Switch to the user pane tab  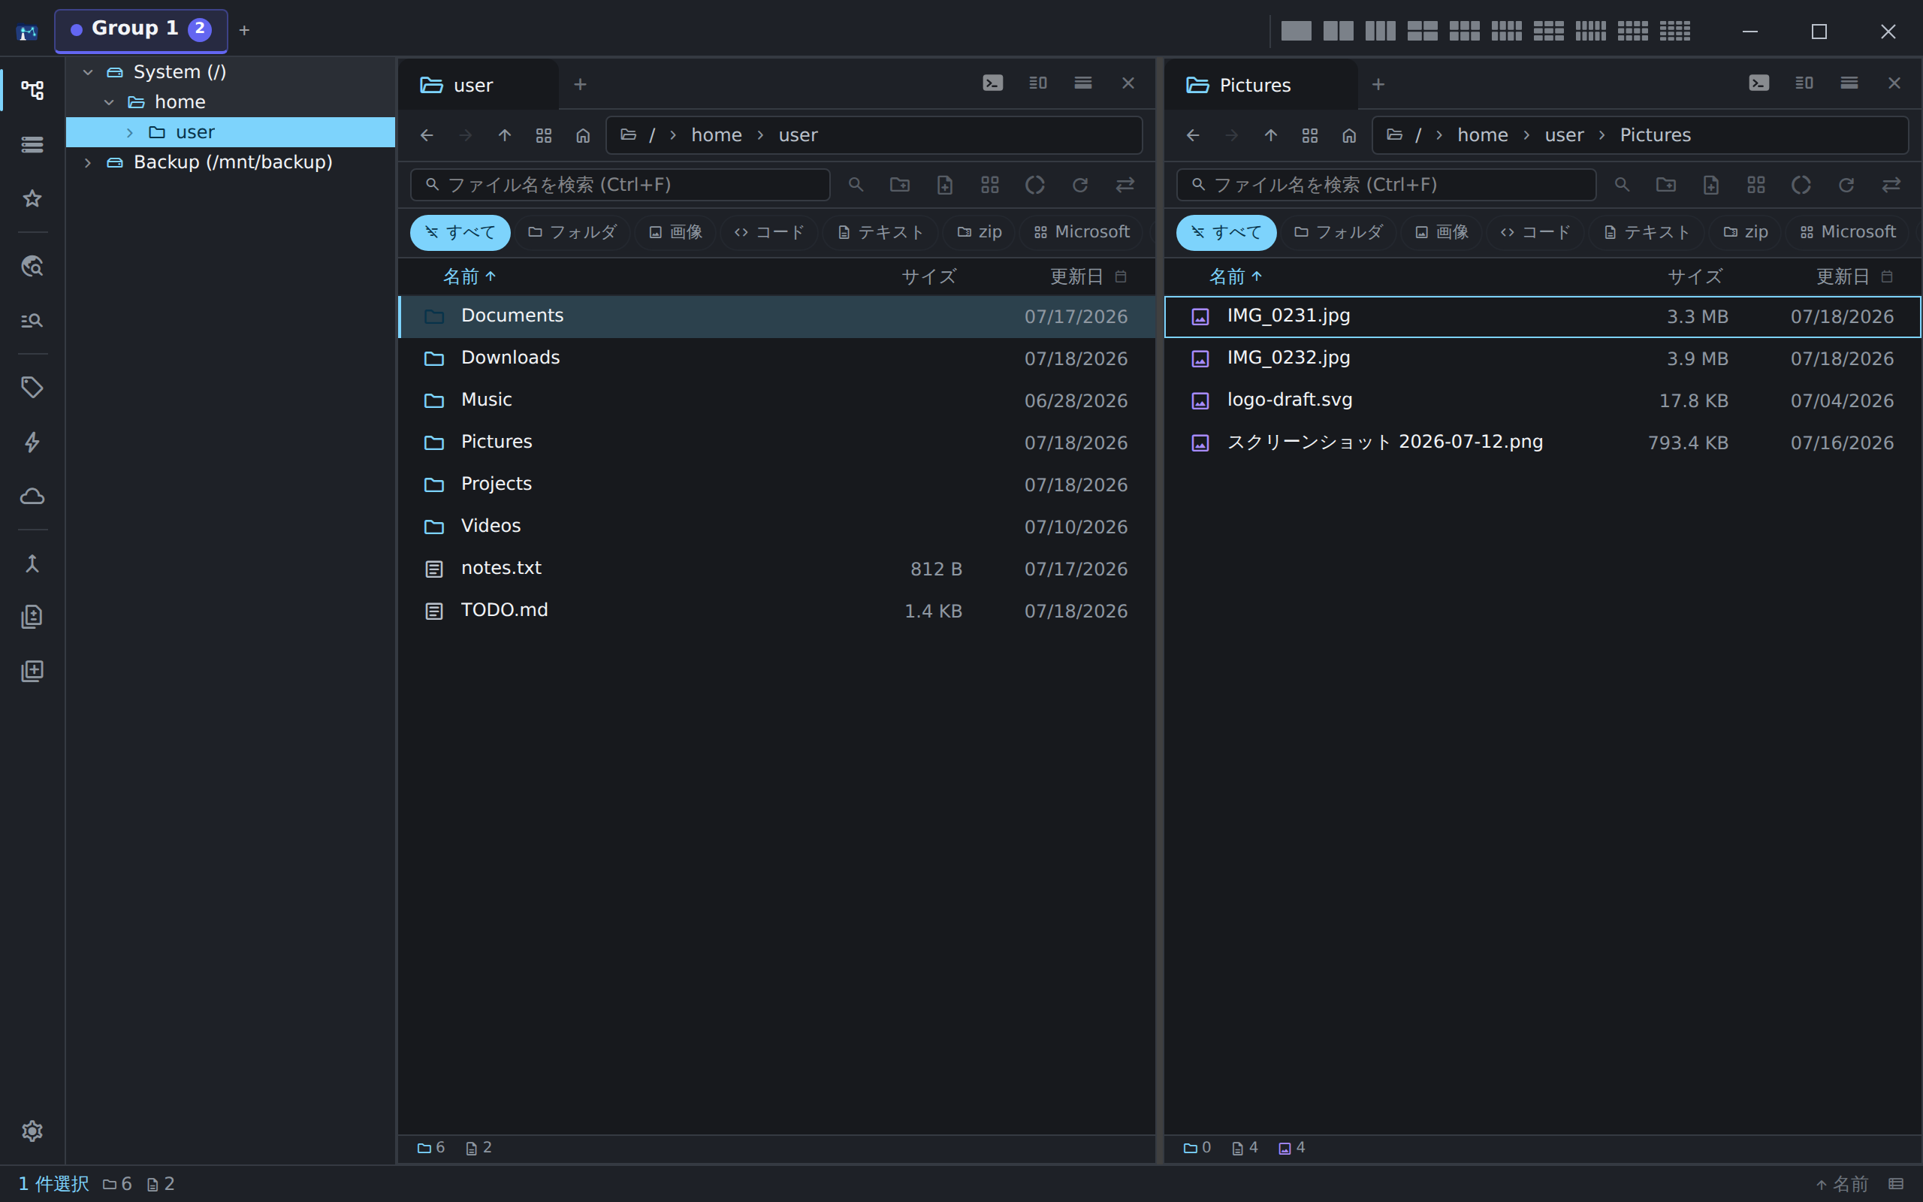pos(478,84)
